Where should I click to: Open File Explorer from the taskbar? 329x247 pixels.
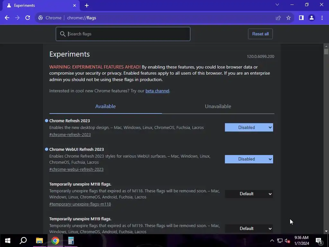pyautogui.click(x=39, y=241)
